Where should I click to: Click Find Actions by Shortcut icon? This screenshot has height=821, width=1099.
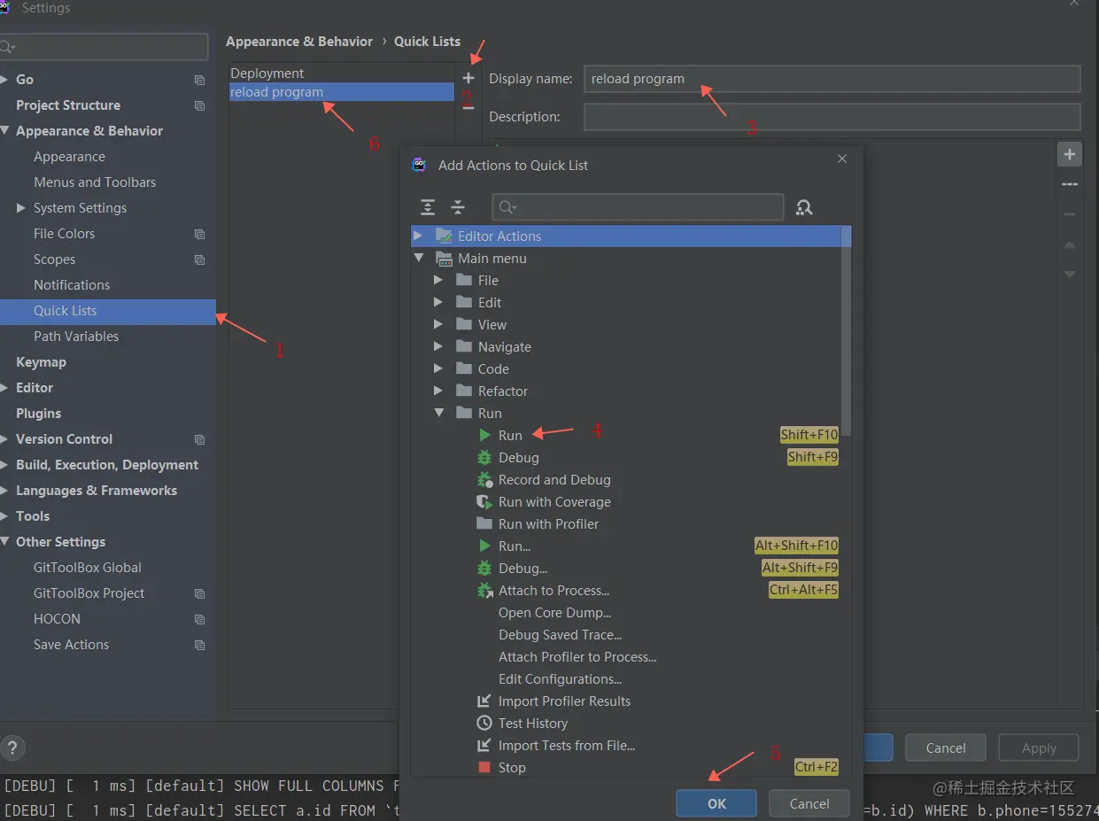[x=804, y=207]
